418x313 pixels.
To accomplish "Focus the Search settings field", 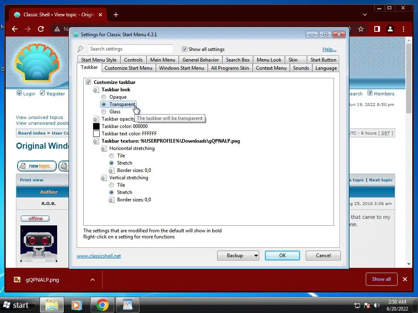I will 130,49.
